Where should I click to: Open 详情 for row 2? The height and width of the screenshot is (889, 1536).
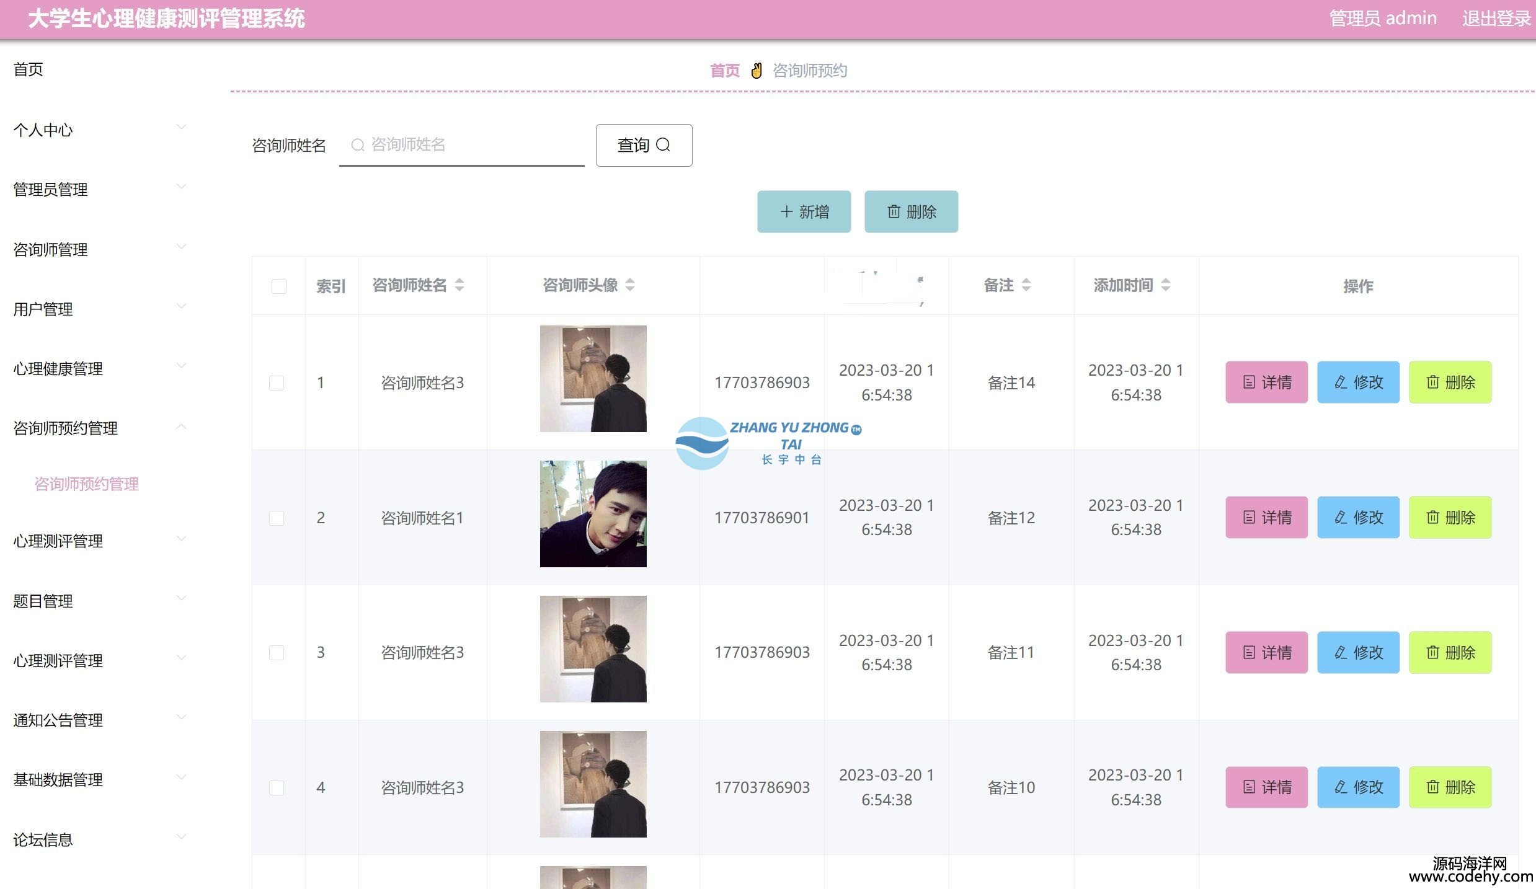(1266, 517)
